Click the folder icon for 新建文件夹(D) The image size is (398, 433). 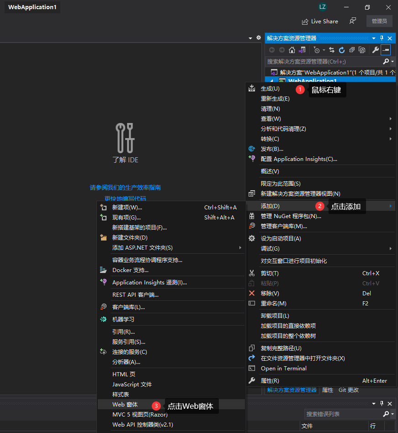click(103, 237)
